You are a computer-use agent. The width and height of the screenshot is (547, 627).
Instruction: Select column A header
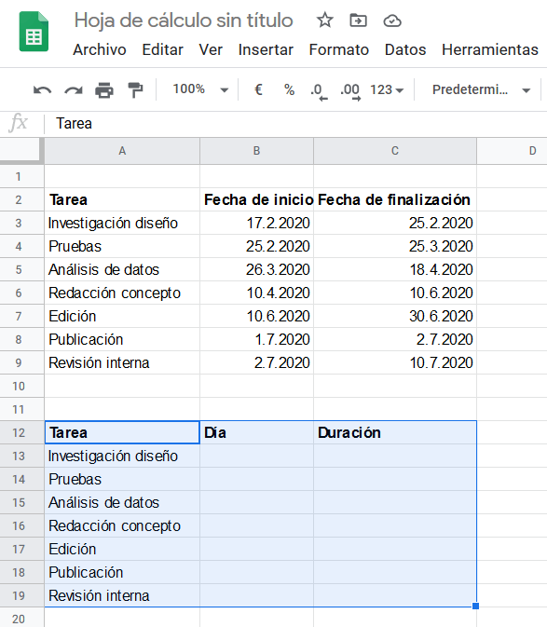pyautogui.click(x=122, y=151)
